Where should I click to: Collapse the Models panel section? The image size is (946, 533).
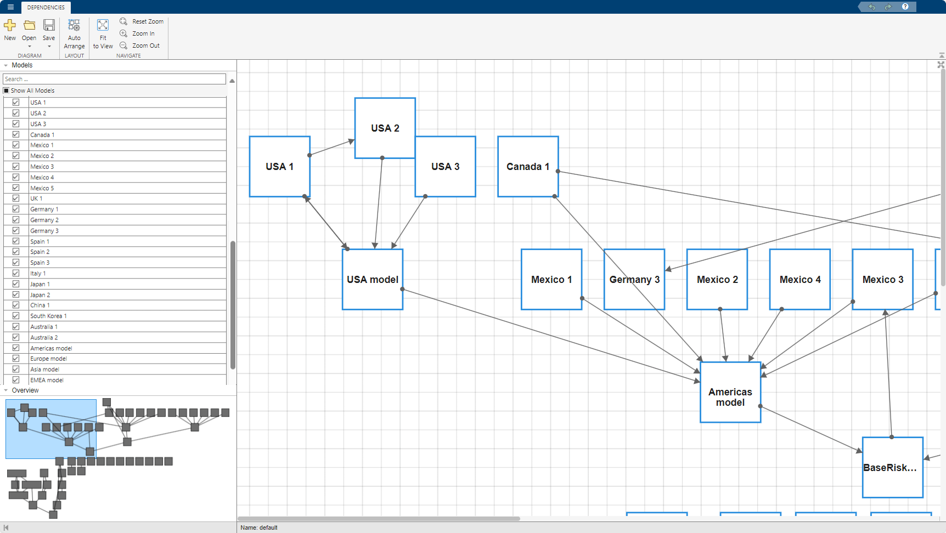6,65
